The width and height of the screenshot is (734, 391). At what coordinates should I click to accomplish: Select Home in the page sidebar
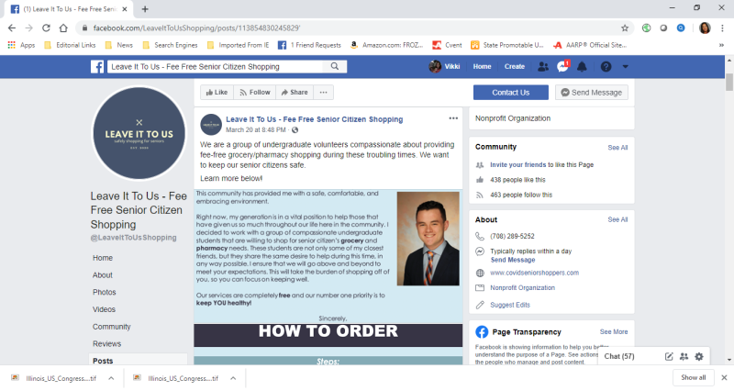(x=103, y=258)
